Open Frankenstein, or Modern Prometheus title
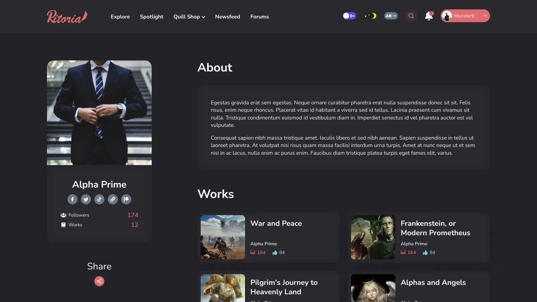 pos(436,228)
